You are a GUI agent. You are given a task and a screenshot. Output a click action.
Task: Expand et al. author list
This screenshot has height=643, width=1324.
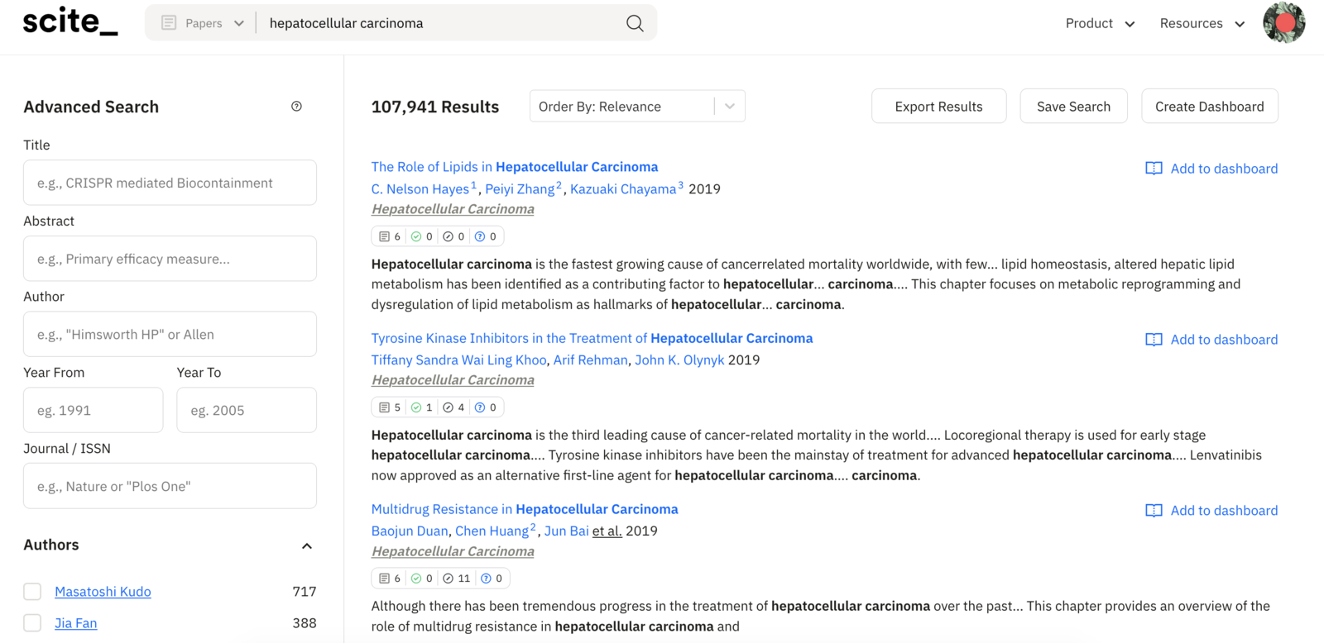pyautogui.click(x=607, y=531)
